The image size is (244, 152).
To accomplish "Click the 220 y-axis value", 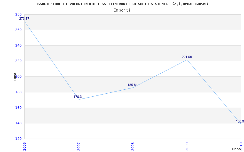I will coord(18,61).
